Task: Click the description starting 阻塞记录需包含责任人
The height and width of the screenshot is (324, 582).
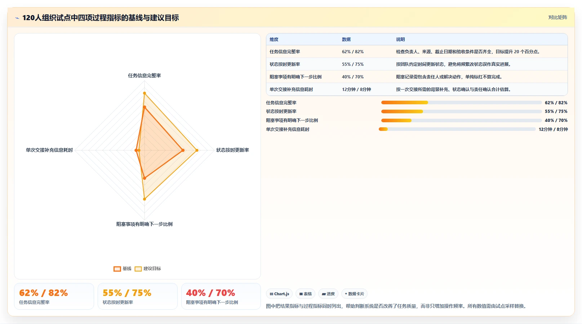Action: 450,77
